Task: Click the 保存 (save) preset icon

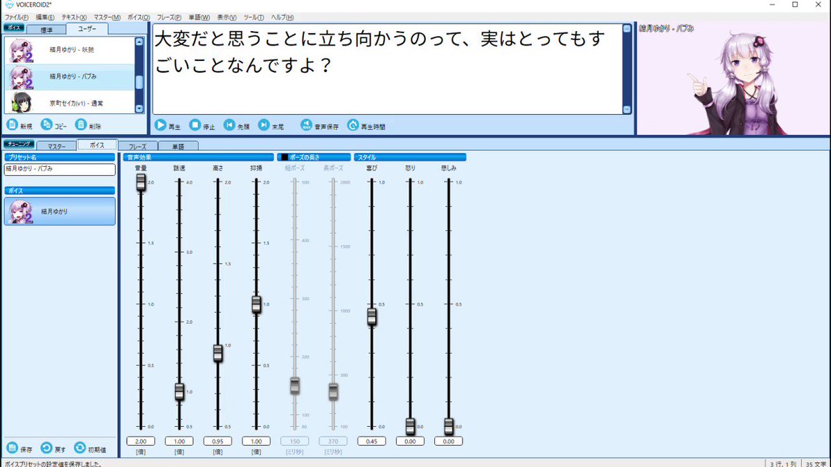Action: click(12, 448)
